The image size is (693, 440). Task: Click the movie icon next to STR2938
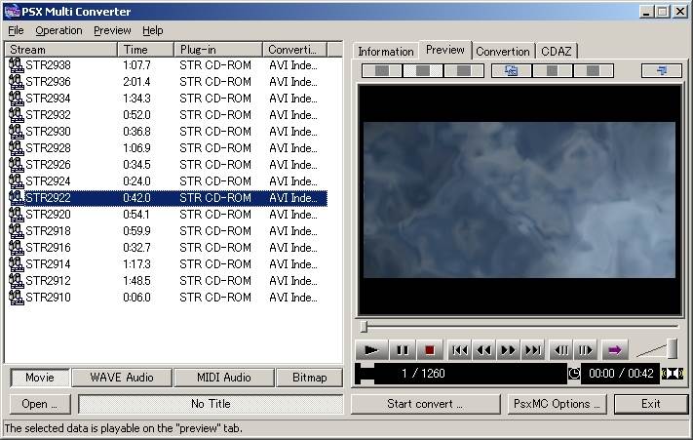[17, 65]
